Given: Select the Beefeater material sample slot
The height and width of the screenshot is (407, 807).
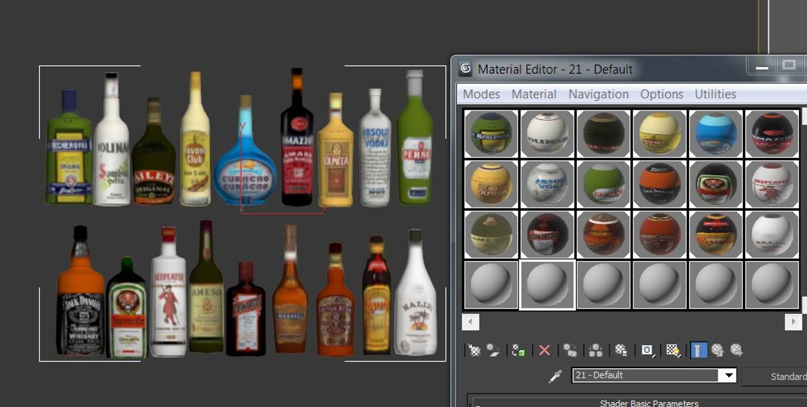Looking at the screenshot, I should point(772,184).
